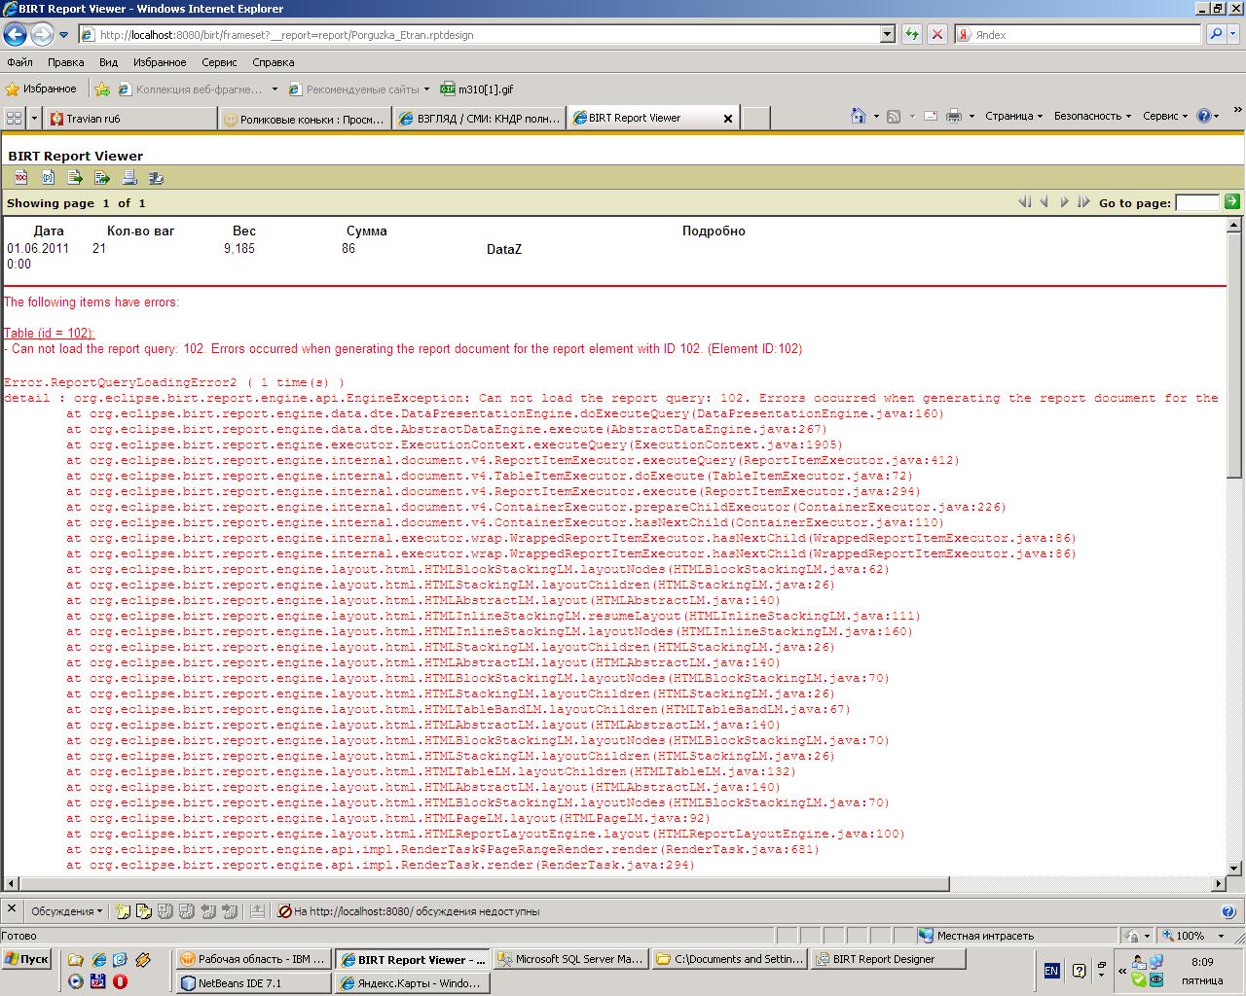Go to the previous report page
Viewport: 1246px width, 996px height.
click(x=1044, y=201)
